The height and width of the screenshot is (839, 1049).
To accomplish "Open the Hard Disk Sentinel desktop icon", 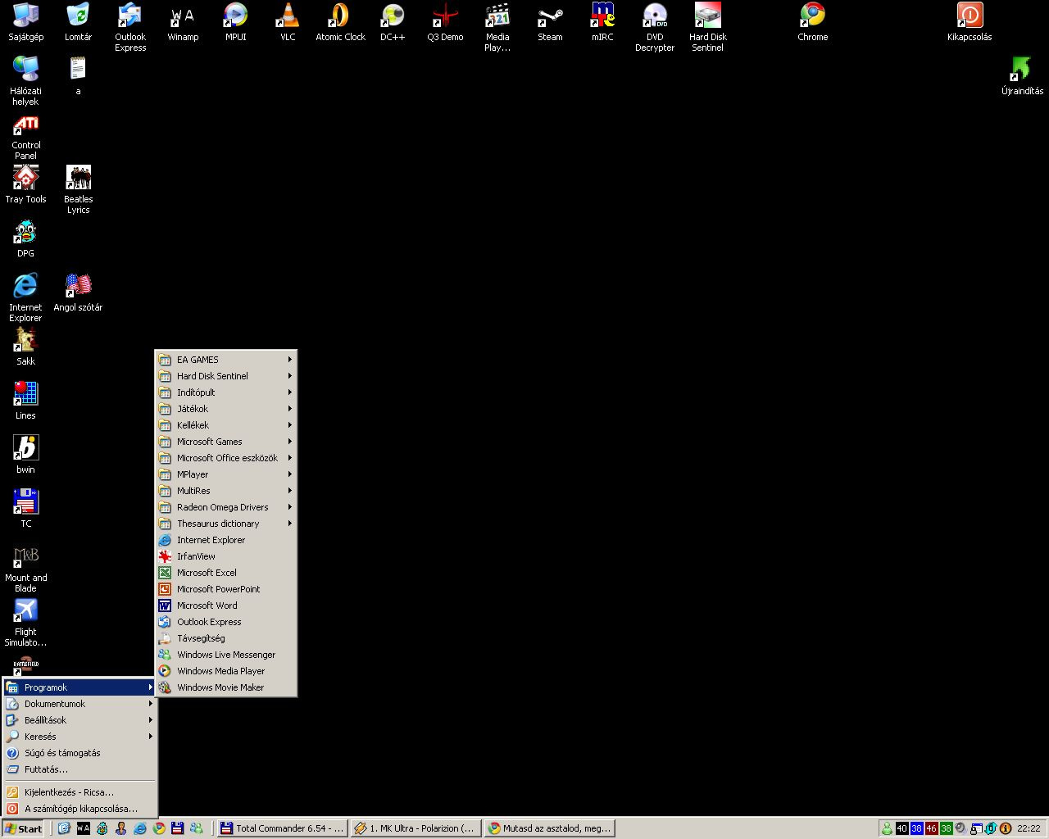I will point(707,27).
